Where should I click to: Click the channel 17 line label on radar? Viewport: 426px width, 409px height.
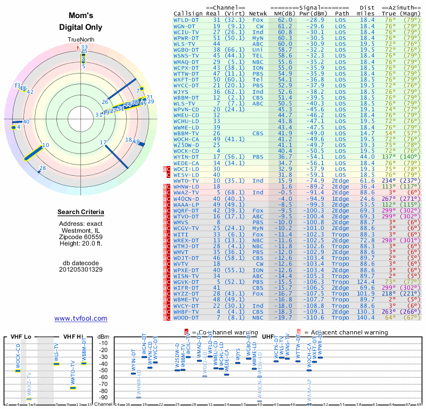[103, 142]
